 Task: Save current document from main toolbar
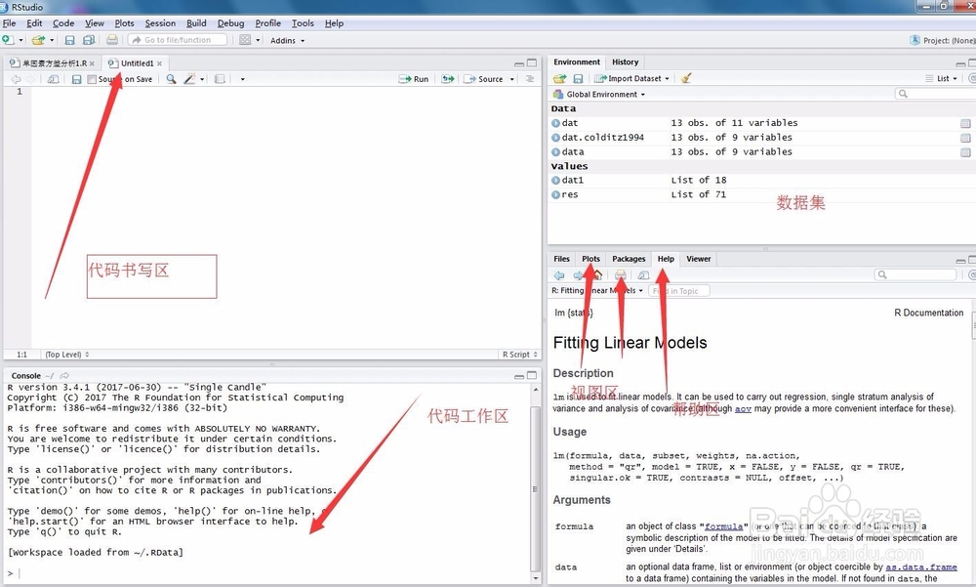coord(69,40)
